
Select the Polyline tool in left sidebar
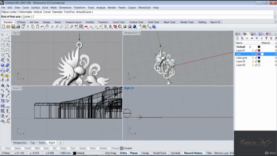click(3, 40)
